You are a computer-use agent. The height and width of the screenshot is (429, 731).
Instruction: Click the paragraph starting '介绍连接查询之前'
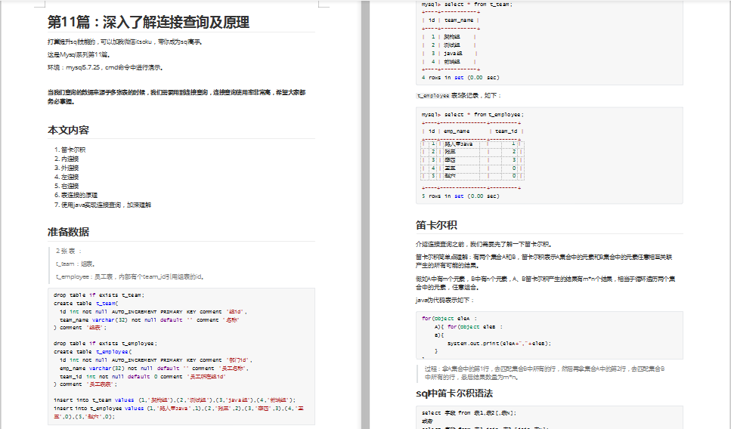485,244
